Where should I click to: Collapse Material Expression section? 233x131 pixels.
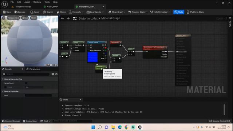pyautogui.click(x=3, y=91)
